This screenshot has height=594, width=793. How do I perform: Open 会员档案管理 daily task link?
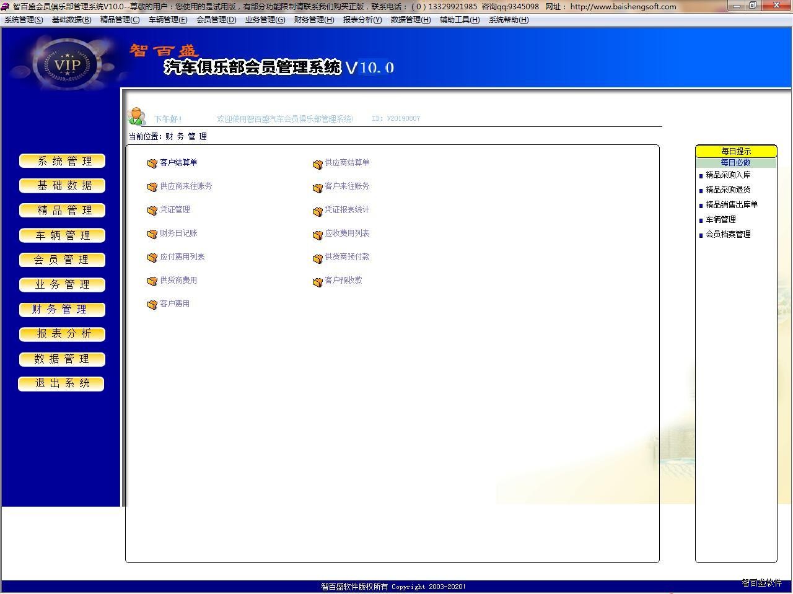tap(728, 234)
